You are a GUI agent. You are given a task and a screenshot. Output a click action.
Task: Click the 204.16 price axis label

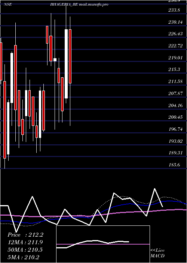click(x=175, y=105)
